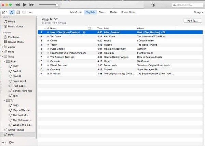Select the Music note media icon
The image size is (205, 146).
pos(12,12)
